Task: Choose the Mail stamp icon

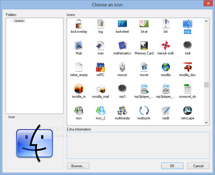Action: point(79,45)
